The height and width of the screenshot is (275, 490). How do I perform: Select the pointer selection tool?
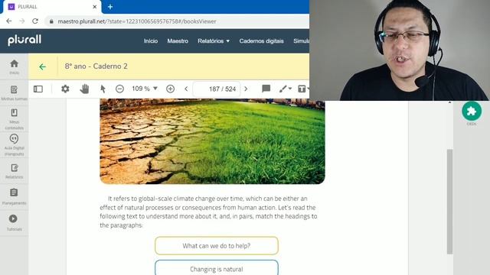click(x=103, y=89)
